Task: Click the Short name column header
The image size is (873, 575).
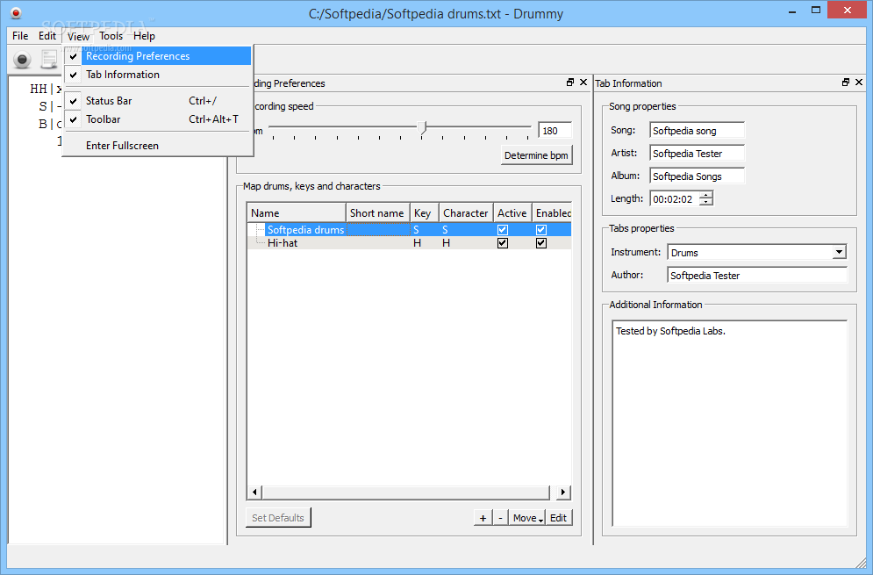Action: tap(377, 212)
